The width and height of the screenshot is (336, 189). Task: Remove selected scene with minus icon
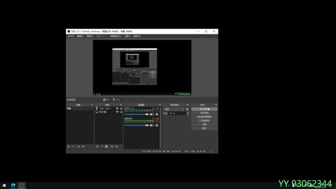pos(73,147)
